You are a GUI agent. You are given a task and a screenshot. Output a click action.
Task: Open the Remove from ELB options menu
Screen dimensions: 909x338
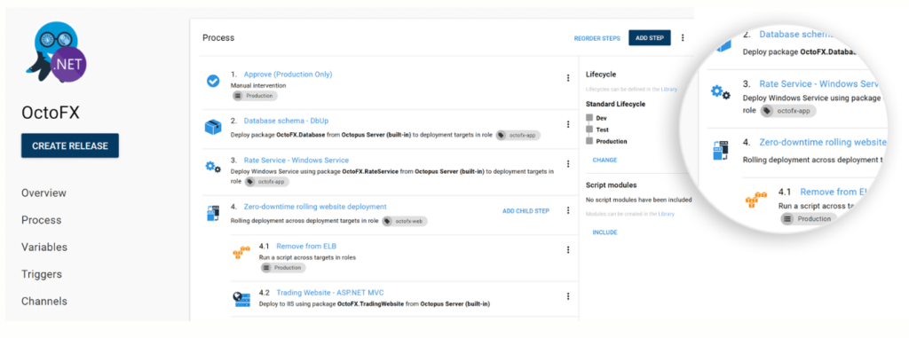[567, 249]
